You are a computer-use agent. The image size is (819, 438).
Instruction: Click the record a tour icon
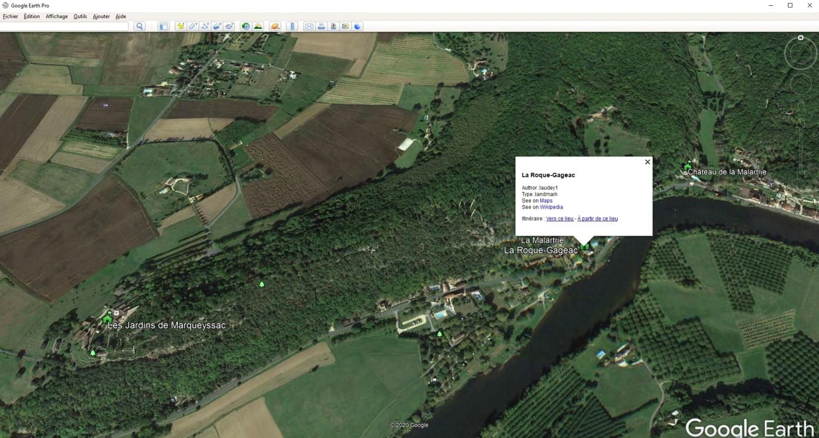(229, 26)
